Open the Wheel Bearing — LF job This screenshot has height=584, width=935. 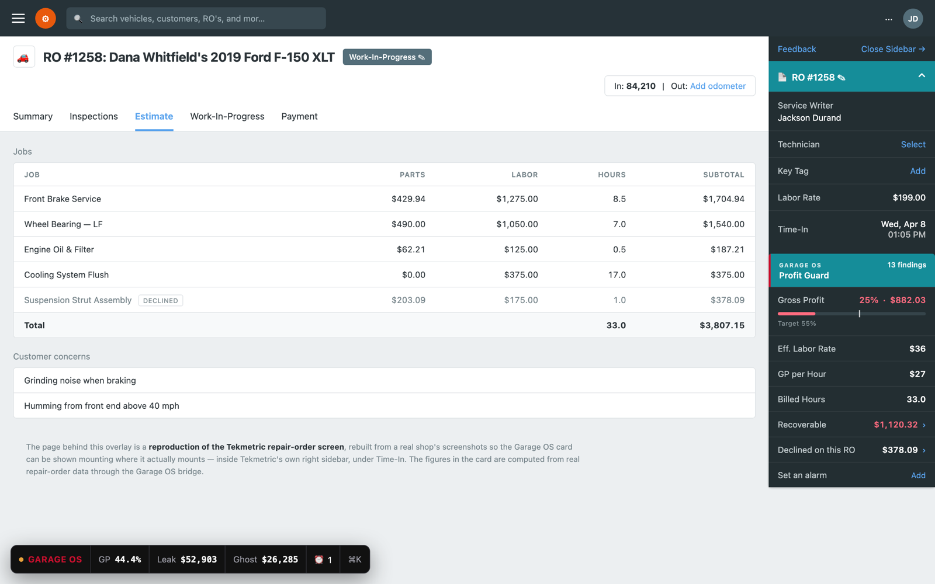pos(384,224)
